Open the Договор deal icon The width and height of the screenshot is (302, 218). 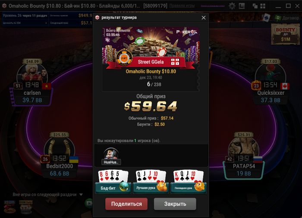tap(287, 18)
